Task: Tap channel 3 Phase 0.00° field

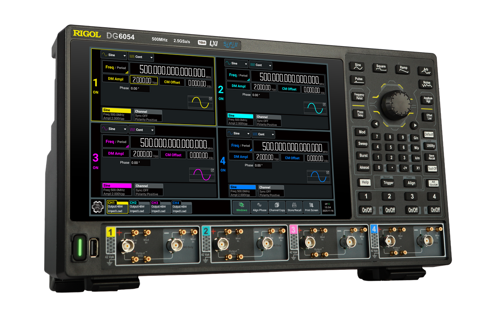Action: click(140, 163)
